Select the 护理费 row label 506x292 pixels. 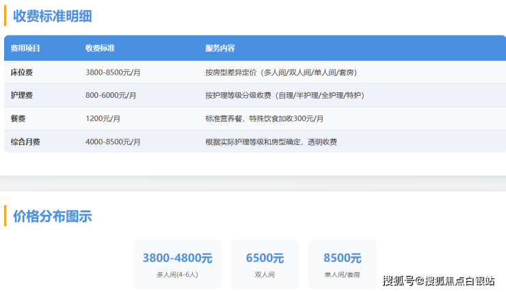coord(21,95)
